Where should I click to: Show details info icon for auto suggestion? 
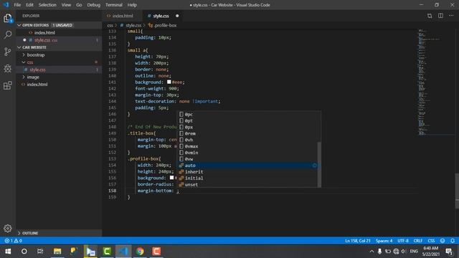click(x=314, y=166)
